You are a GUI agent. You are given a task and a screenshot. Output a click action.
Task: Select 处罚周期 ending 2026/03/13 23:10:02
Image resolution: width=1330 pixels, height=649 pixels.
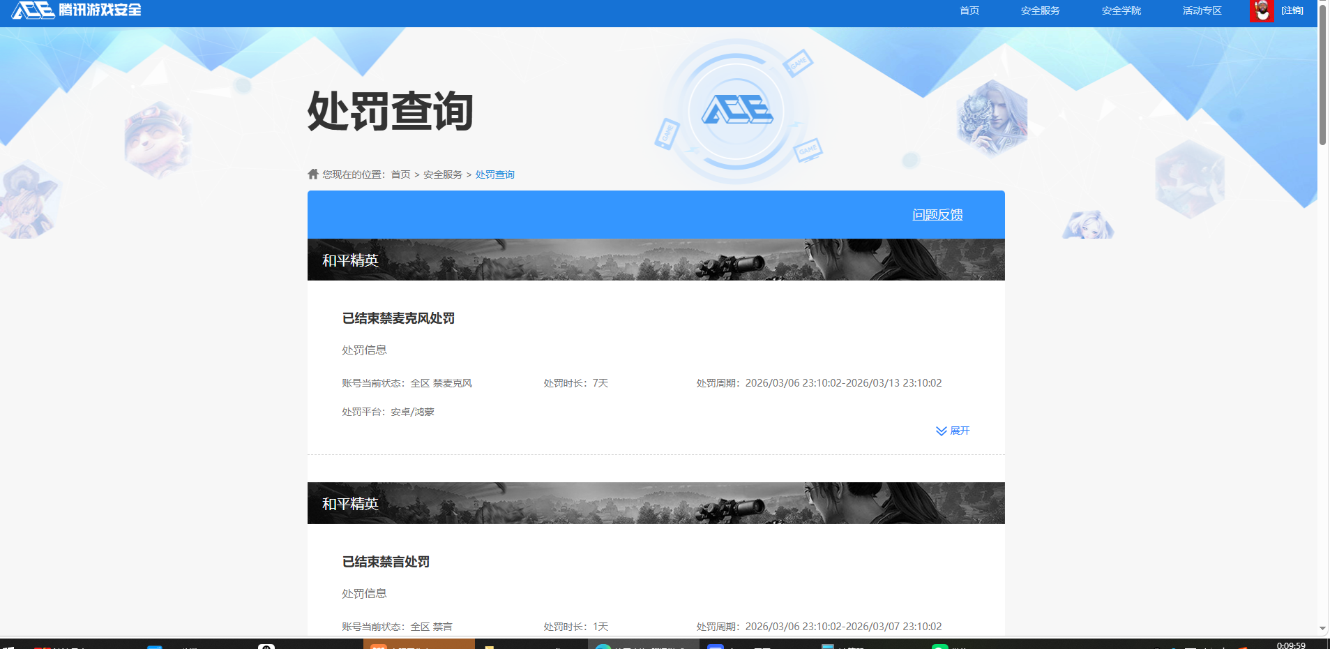tap(819, 383)
